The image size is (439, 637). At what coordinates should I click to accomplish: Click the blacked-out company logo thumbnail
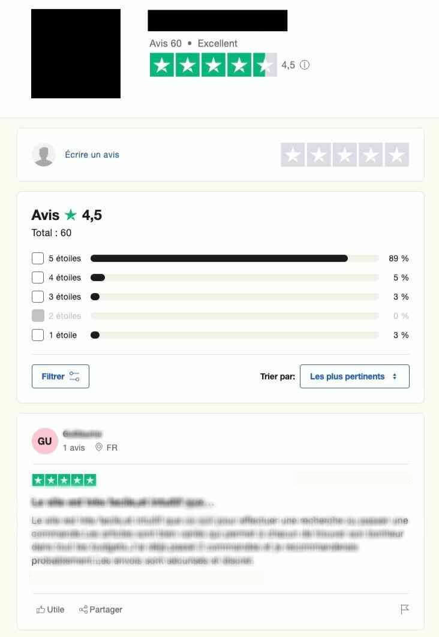point(76,53)
